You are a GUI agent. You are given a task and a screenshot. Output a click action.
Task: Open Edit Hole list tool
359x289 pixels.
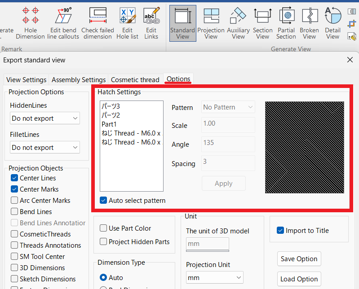pyautogui.click(x=128, y=23)
